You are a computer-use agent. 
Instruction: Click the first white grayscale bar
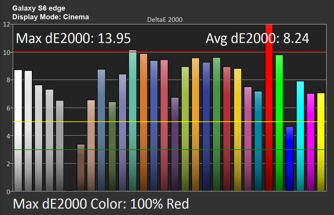click(18, 131)
